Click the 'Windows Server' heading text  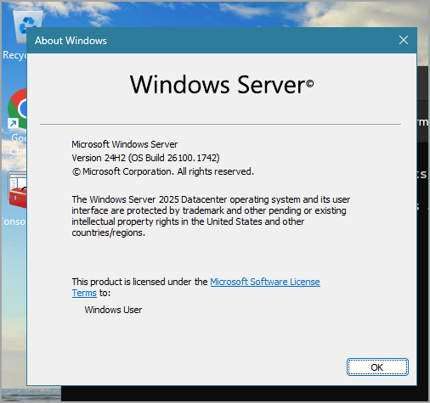[x=222, y=85]
